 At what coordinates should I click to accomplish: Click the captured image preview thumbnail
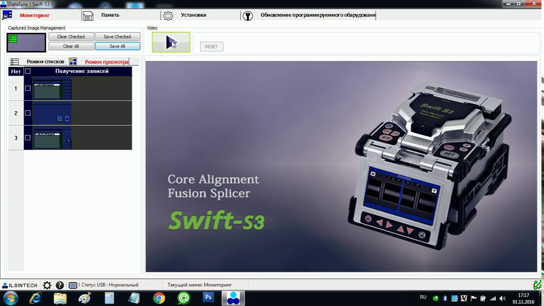point(26,42)
